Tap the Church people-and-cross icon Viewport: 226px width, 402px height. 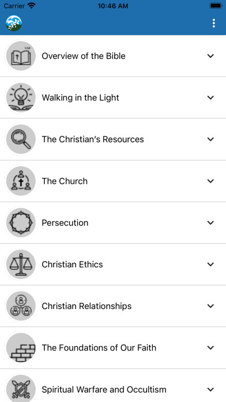point(21,181)
